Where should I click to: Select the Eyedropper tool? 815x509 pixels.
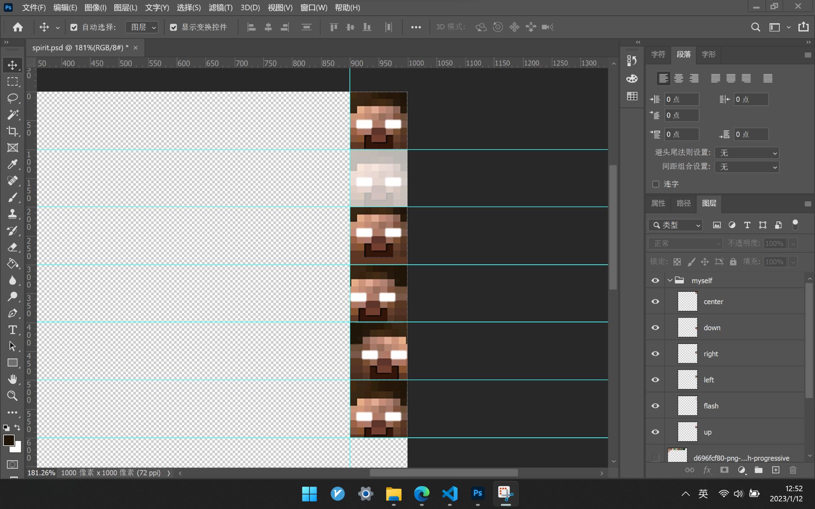click(x=12, y=164)
